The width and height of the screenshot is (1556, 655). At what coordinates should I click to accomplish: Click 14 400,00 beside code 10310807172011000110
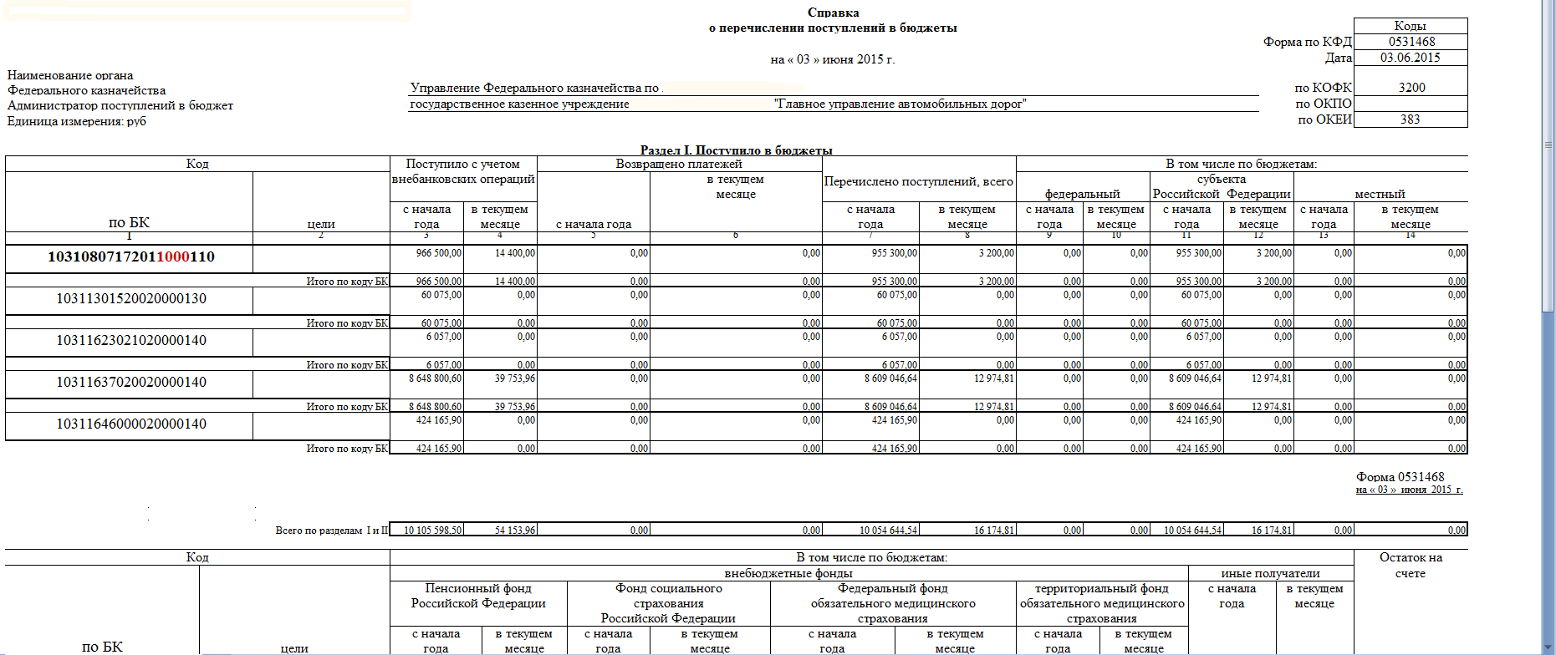click(x=515, y=253)
